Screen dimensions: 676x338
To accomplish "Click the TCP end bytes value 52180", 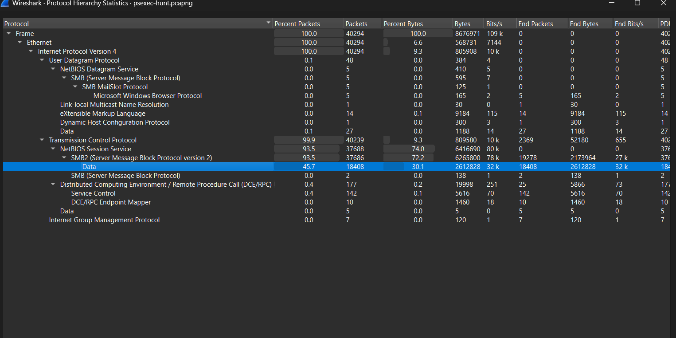I will click(x=579, y=140).
